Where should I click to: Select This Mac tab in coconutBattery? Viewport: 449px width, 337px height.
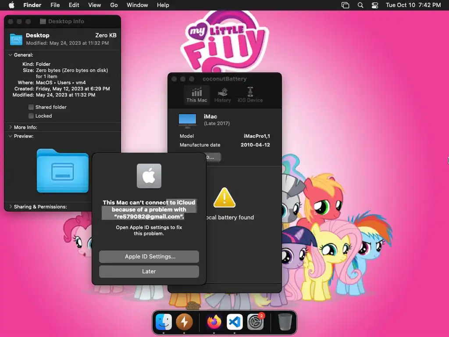[197, 95]
